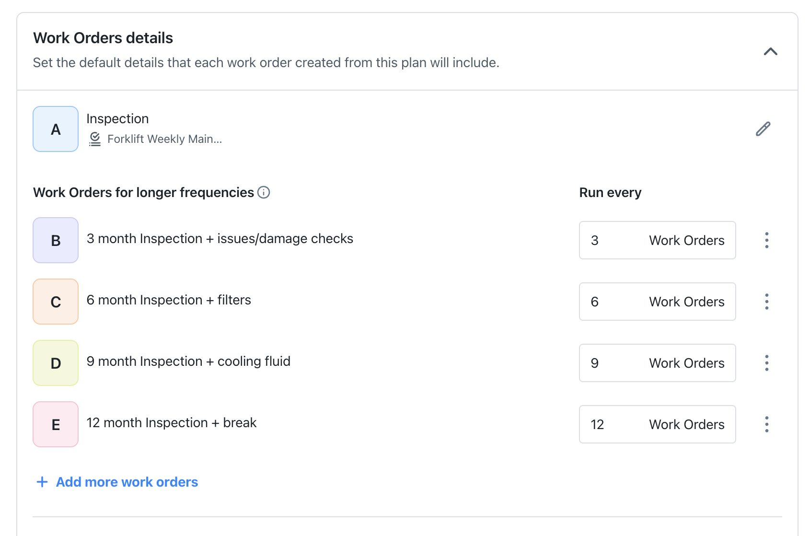Select the Work Orders for longer frequencies heading
Viewport: 810px width, 536px height.
[x=143, y=192]
